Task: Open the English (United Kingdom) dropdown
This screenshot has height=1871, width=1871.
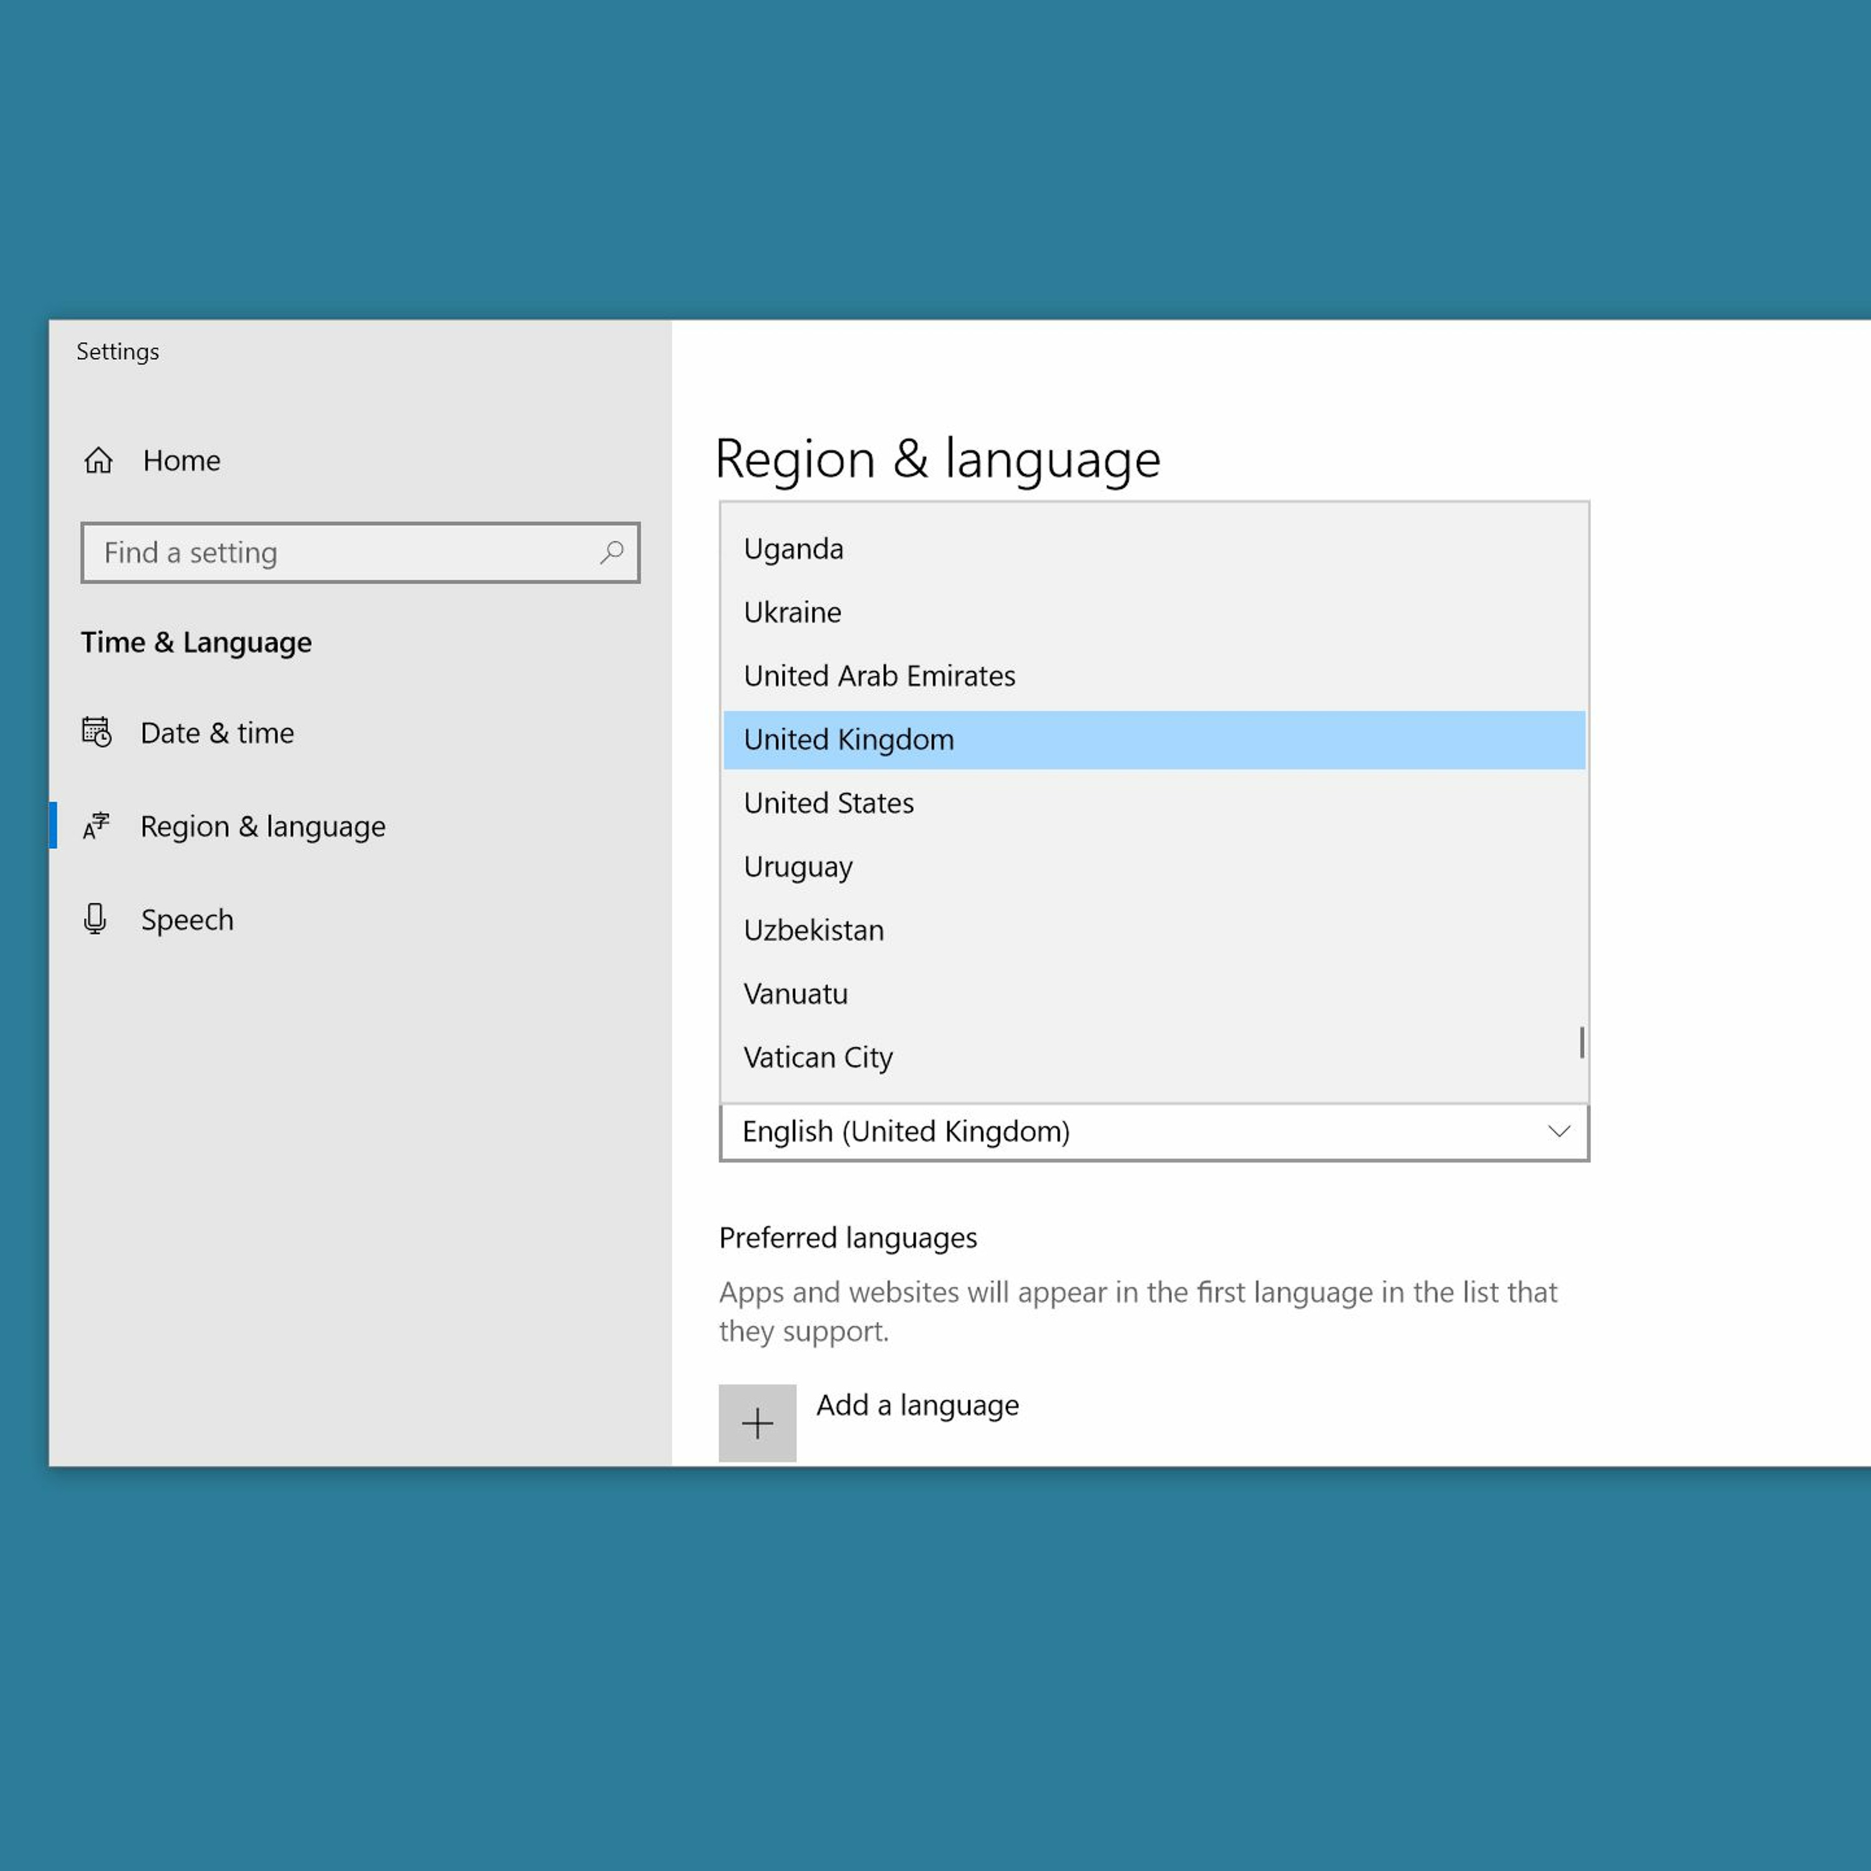Action: click(1154, 1132)
